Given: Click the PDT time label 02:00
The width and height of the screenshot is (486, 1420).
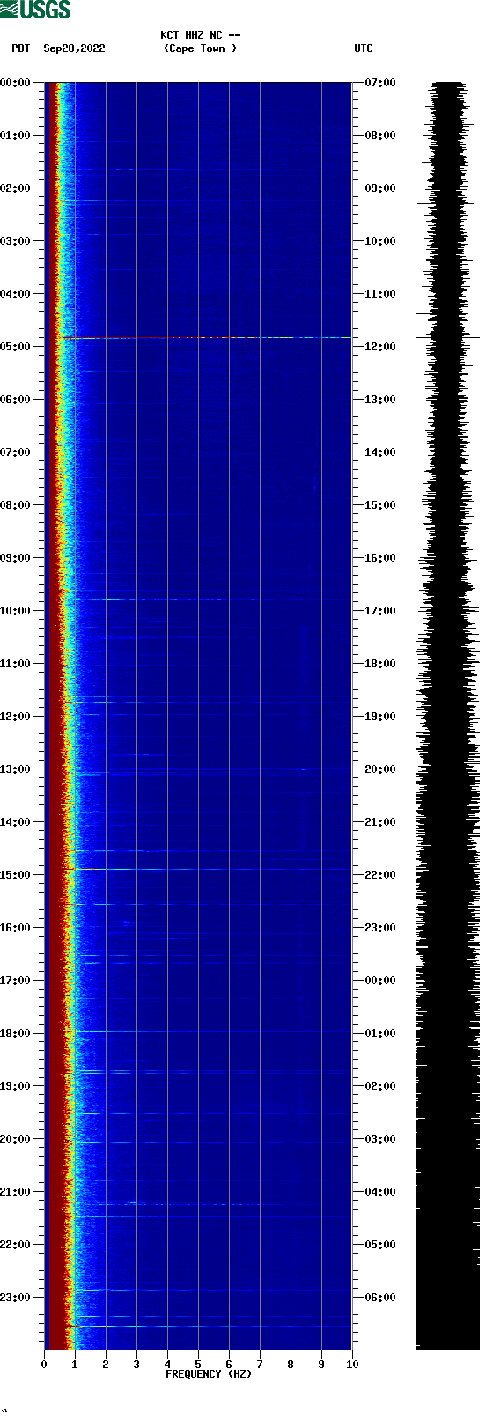Looking at the screenshot, I should (15, 188).
